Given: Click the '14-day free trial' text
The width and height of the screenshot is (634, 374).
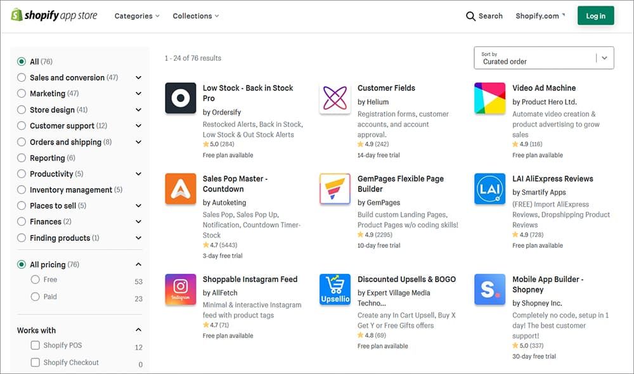Looking at the screenshot, I should tap(378, 155).
